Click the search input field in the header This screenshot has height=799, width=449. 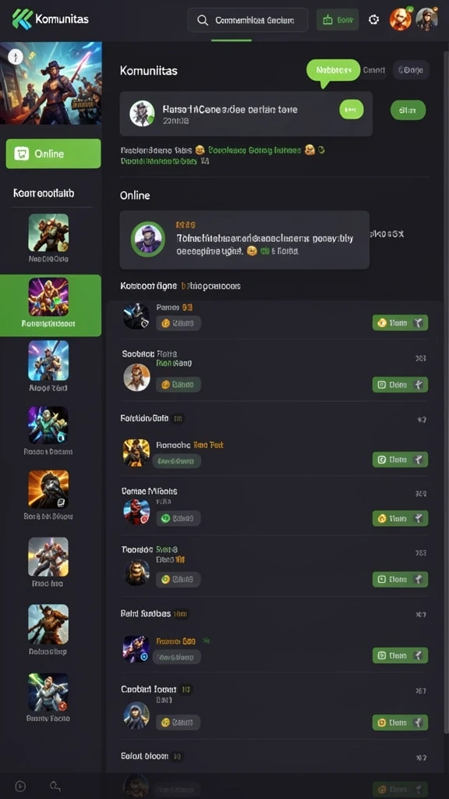click(247, 20)
